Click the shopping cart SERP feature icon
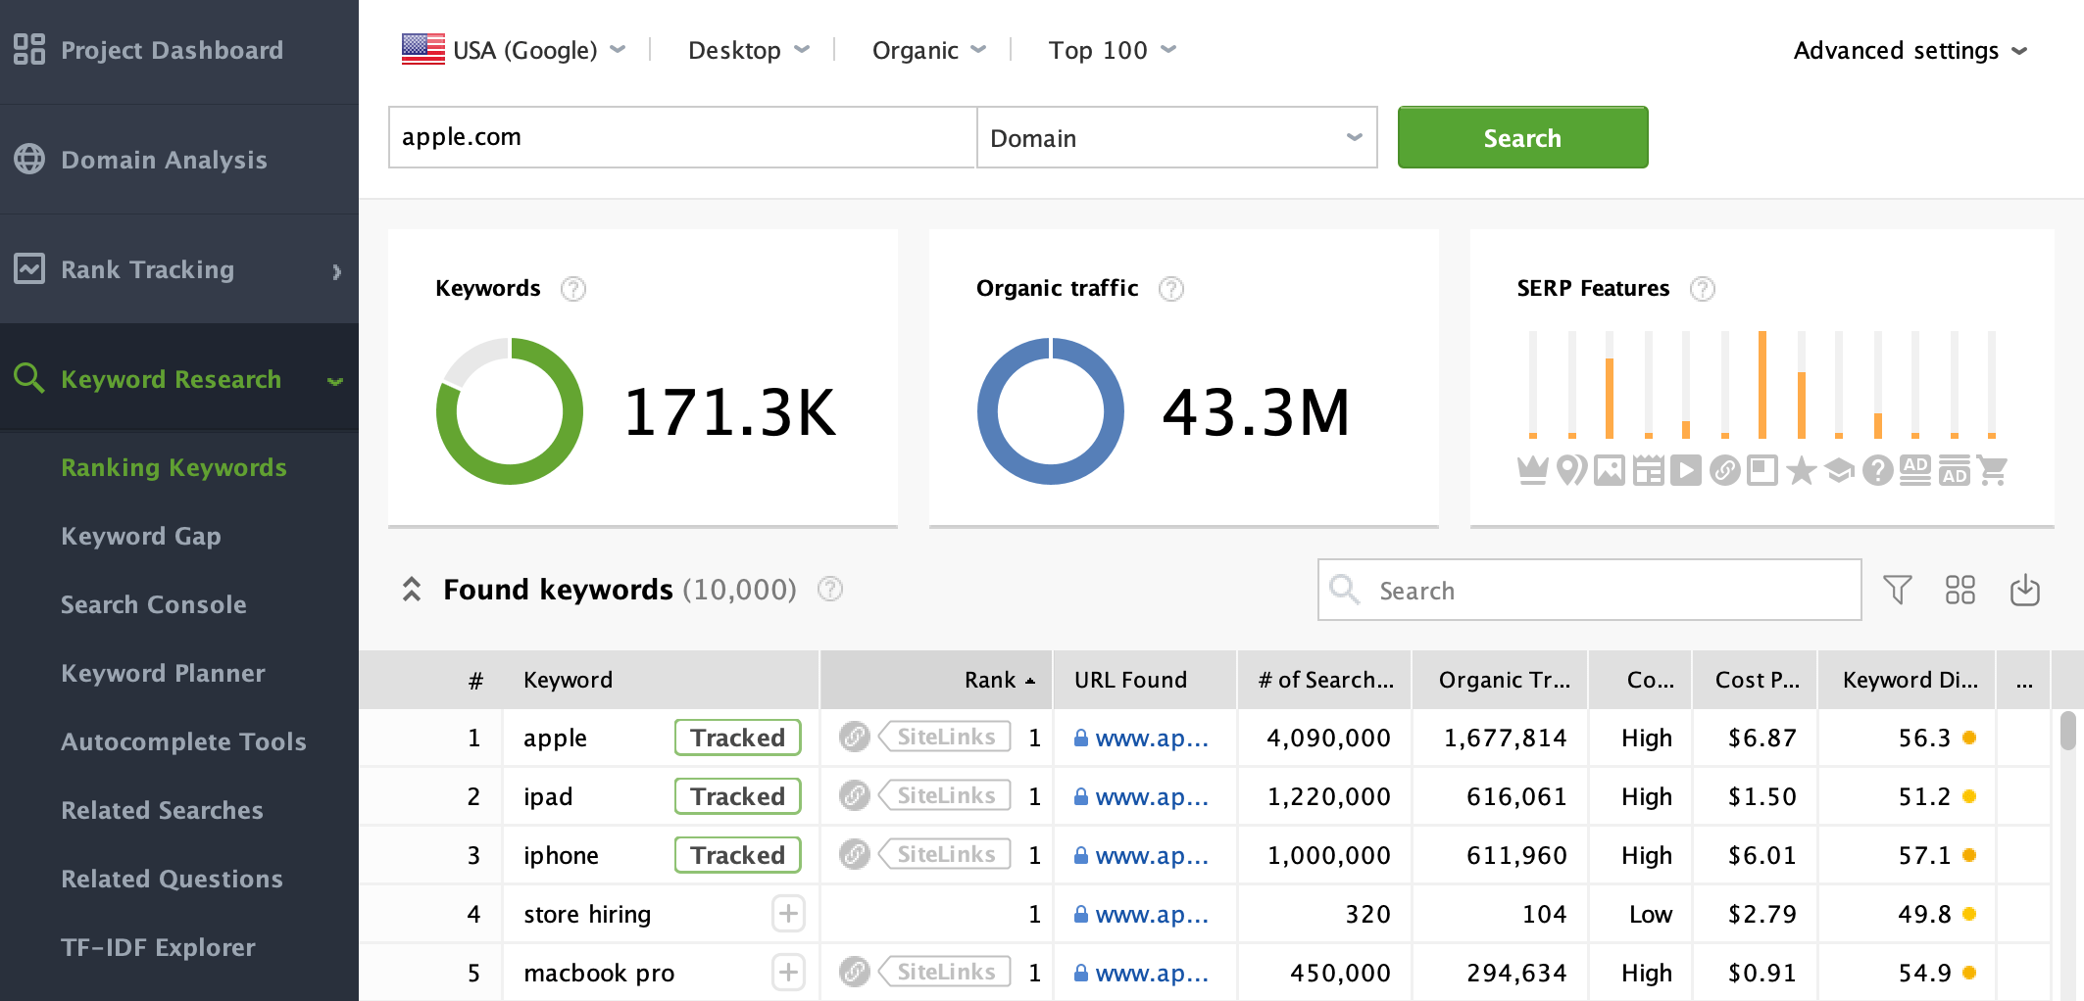 point(1992,471)
